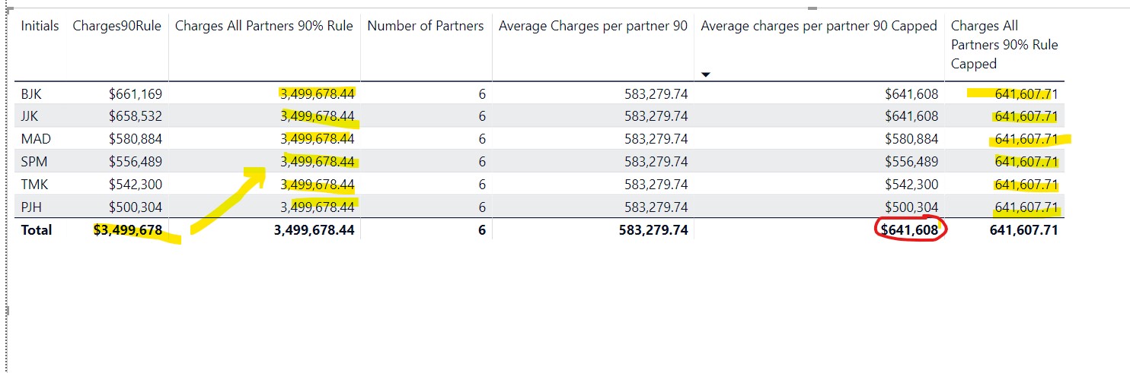1130x373 pixels.
Task: Click the 641,607.71 value in the BJK row
Action: pos(1026,94)
